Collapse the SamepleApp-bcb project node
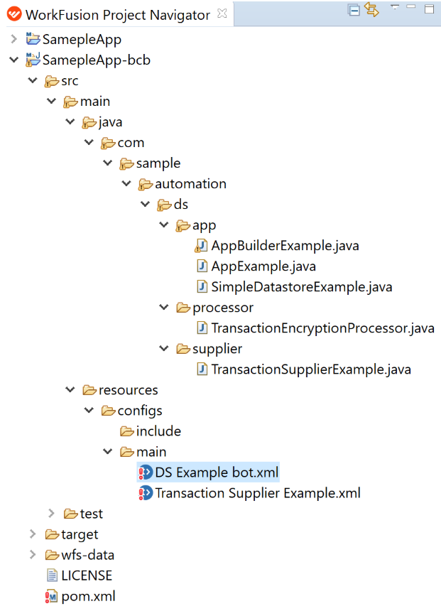441x616 pixels. coord(13,60)
